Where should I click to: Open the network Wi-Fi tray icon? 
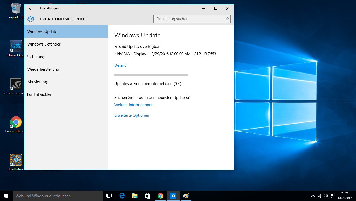320,196
